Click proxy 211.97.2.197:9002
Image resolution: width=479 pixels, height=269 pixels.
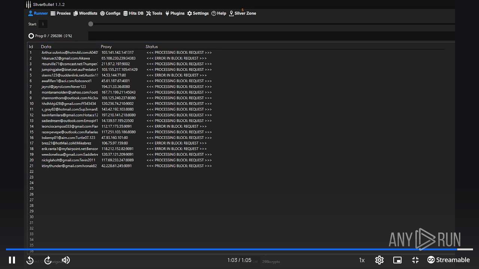coord(116,64)
